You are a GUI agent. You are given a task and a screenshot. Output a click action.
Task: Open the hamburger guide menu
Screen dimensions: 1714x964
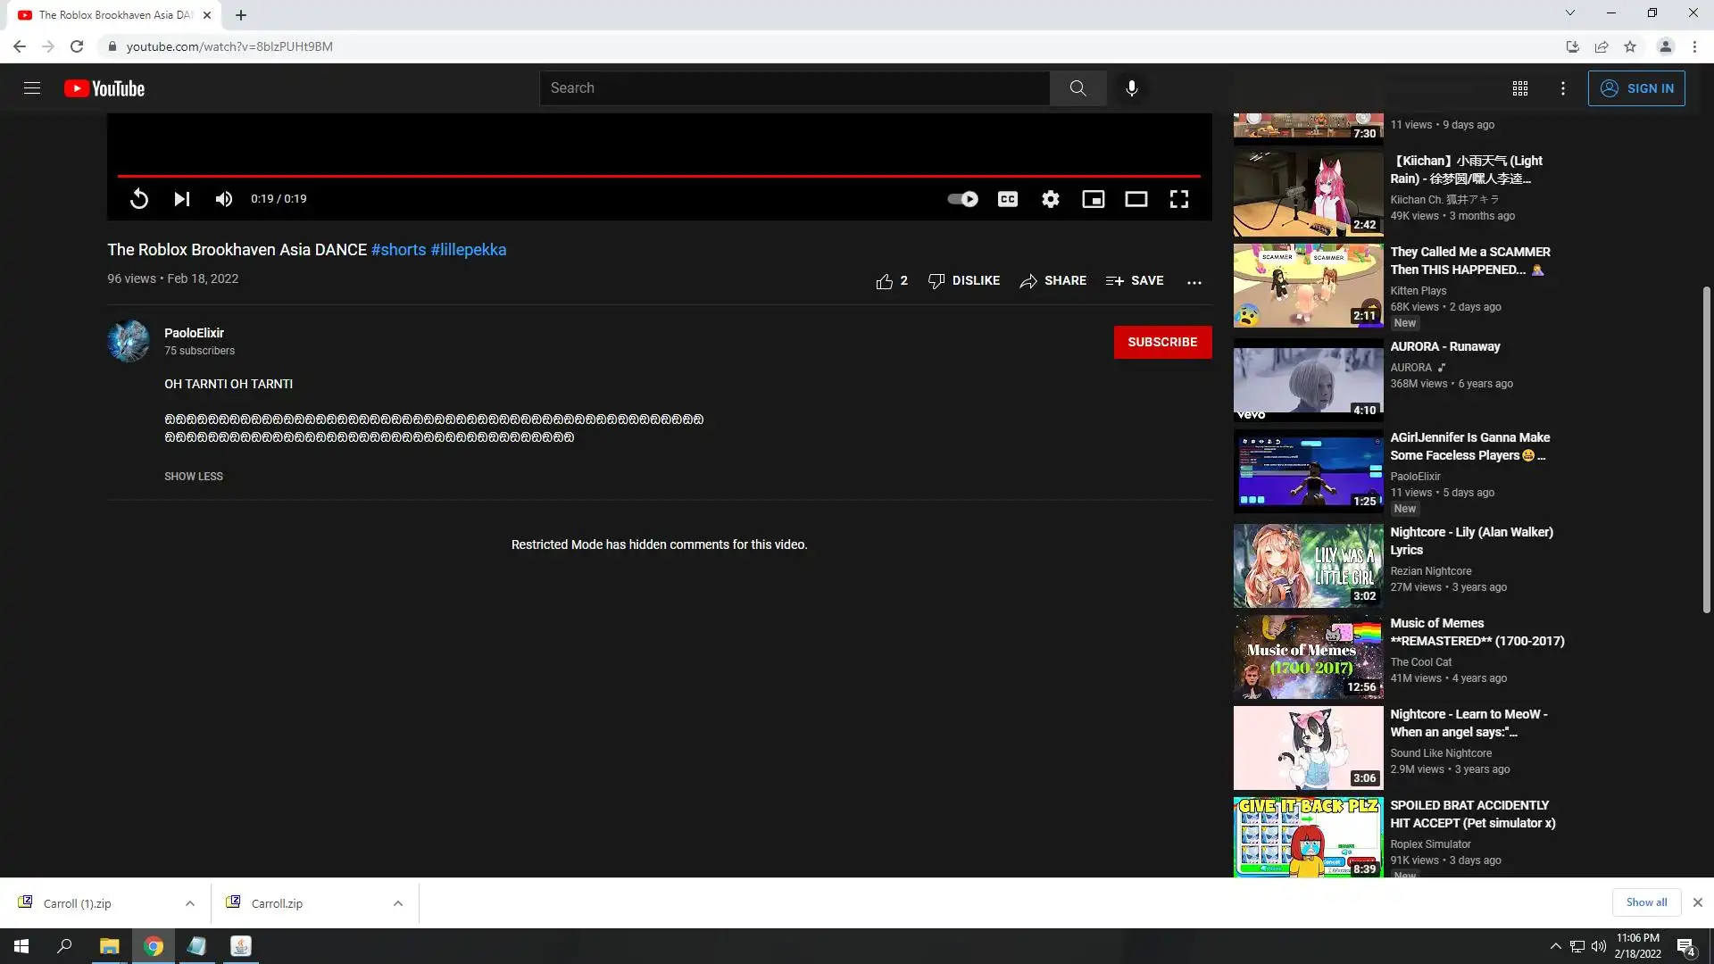(x=32, y=88)
